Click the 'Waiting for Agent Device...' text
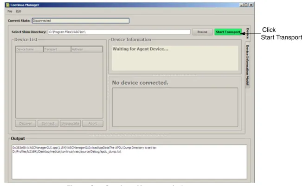 [x=140, y=49]
